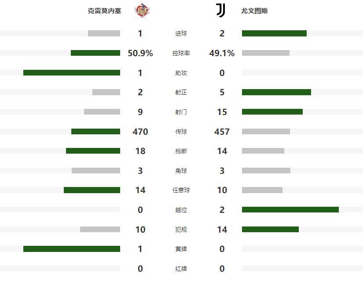This screenshot has height=284, width=363.
Task: Click Juventus green fouls bar
Action: (x=270, y=229)
